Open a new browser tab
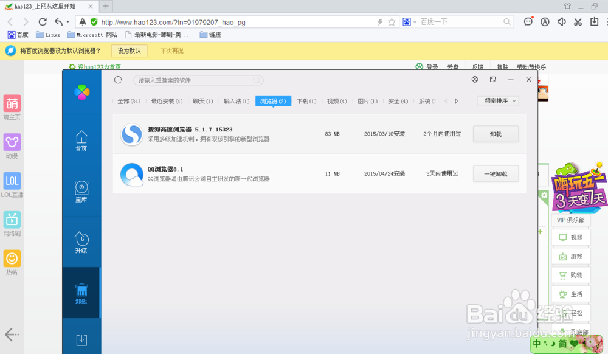The image size is (608, 354). pyautogui.click(x=106, y=6)
